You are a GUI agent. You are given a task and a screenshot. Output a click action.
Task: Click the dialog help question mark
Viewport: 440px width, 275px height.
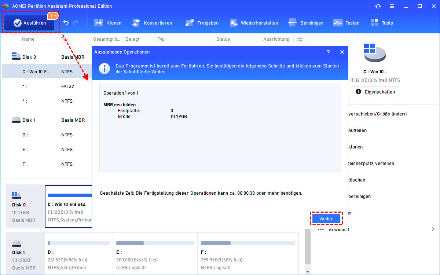pos(328,52)
